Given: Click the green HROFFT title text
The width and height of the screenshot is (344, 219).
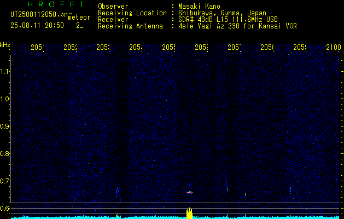Looking at the screenshot, I should pyautogui.click(x=56, y=4).
